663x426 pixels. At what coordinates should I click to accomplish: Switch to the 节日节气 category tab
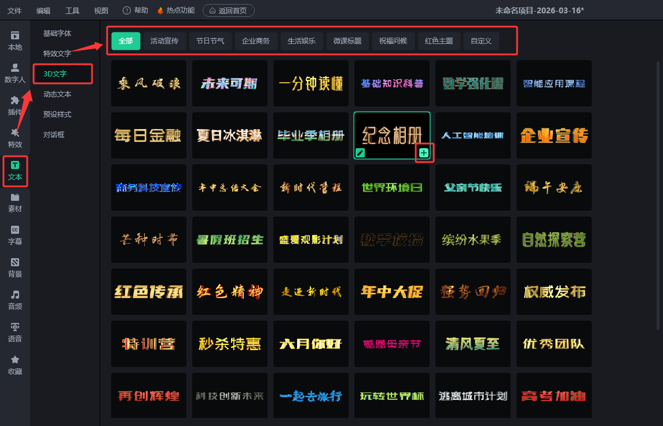pyautogui.click(x=210, y=41)
